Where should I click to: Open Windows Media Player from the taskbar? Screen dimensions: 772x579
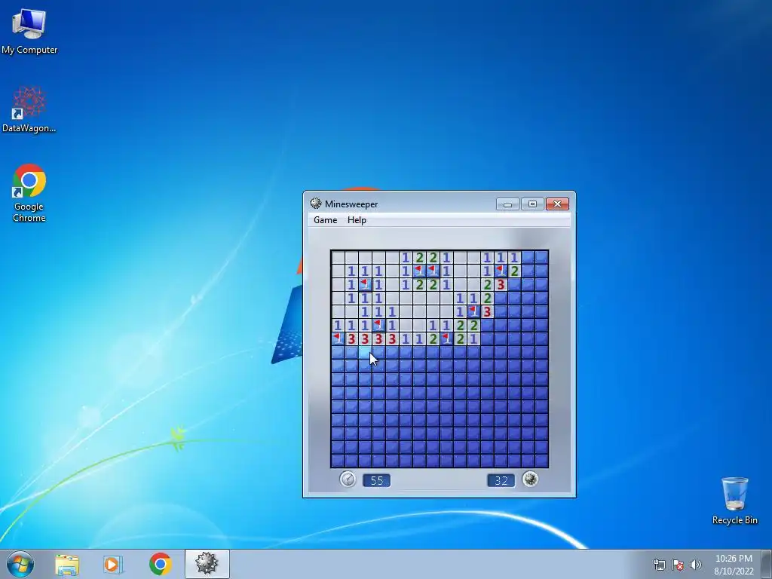coord(113,564)
